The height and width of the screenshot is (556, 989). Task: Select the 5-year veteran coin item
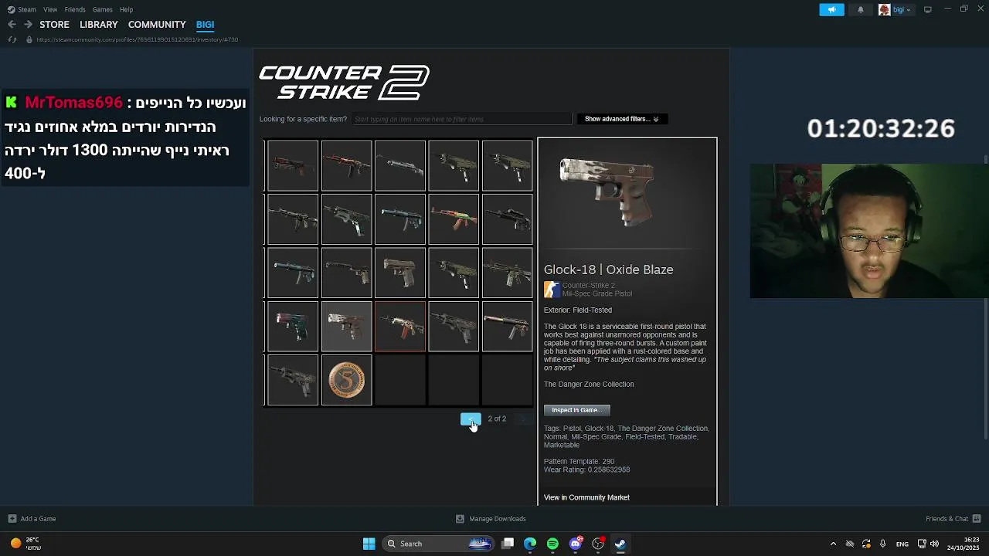347,381
